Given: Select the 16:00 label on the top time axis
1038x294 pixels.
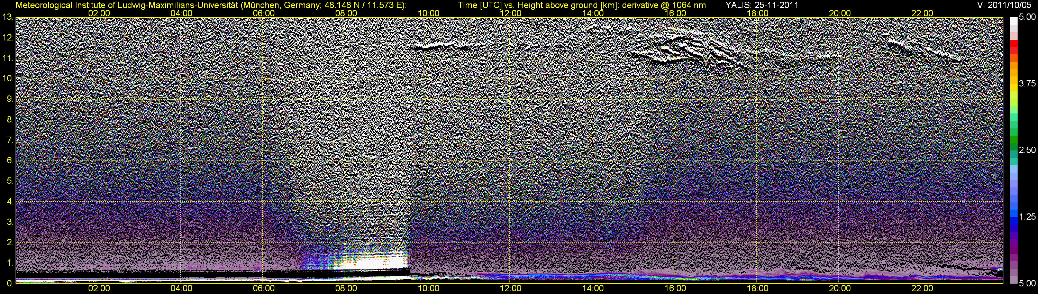Looking at the screenshot, I should click(675, 13).
